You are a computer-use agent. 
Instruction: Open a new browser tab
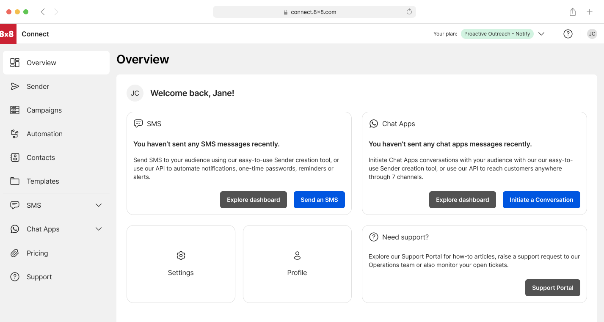click(x=590, y=12)
